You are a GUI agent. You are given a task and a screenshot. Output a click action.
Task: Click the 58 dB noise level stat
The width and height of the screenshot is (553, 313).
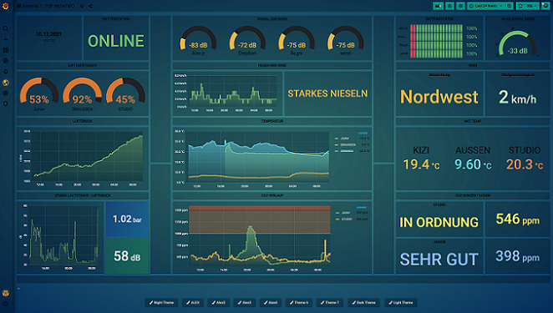127,256
